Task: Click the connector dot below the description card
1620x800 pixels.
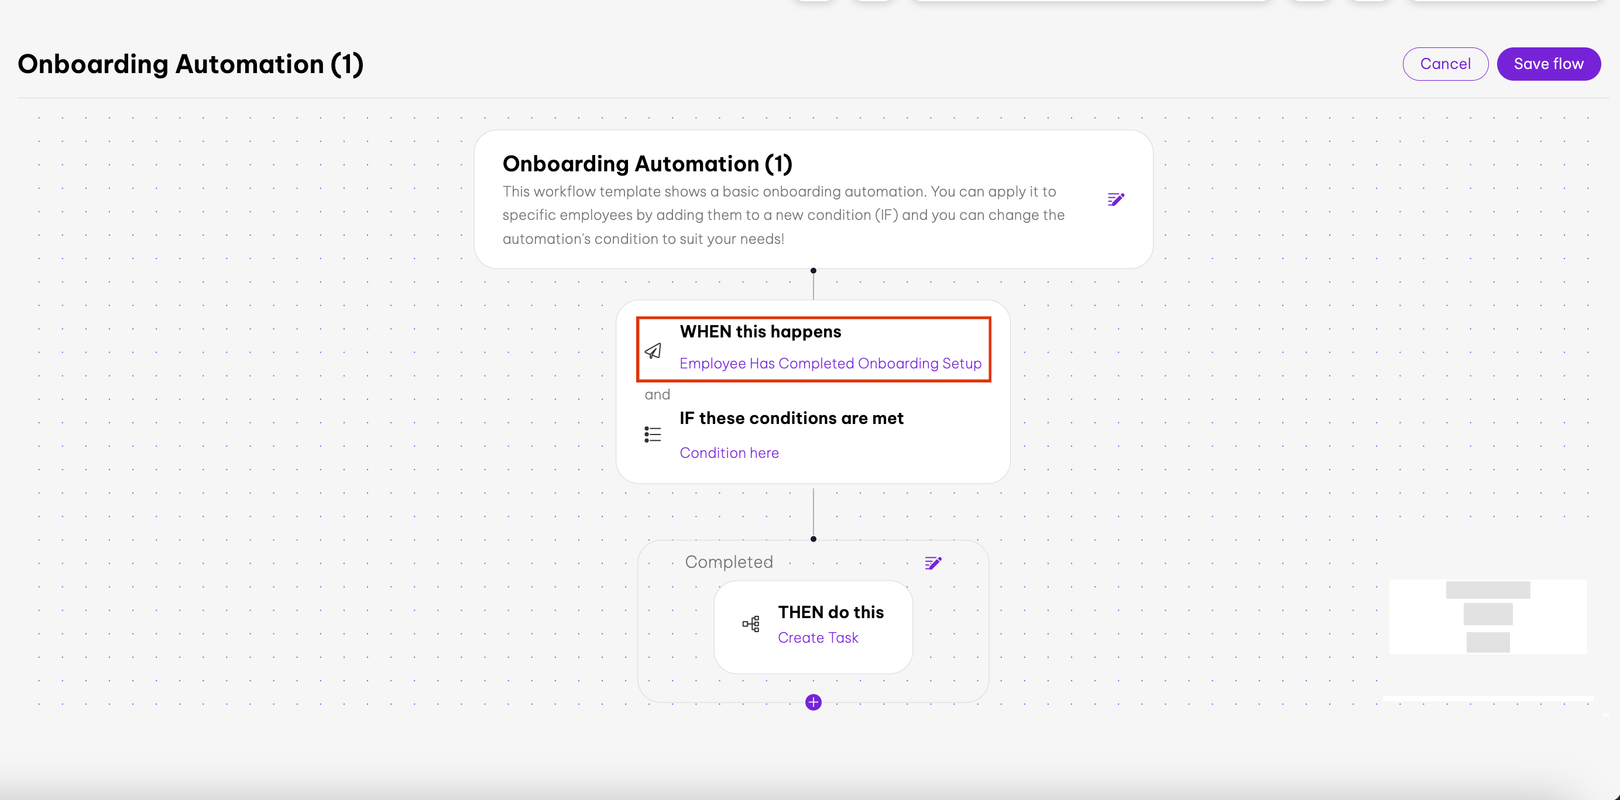Action: 813,271
